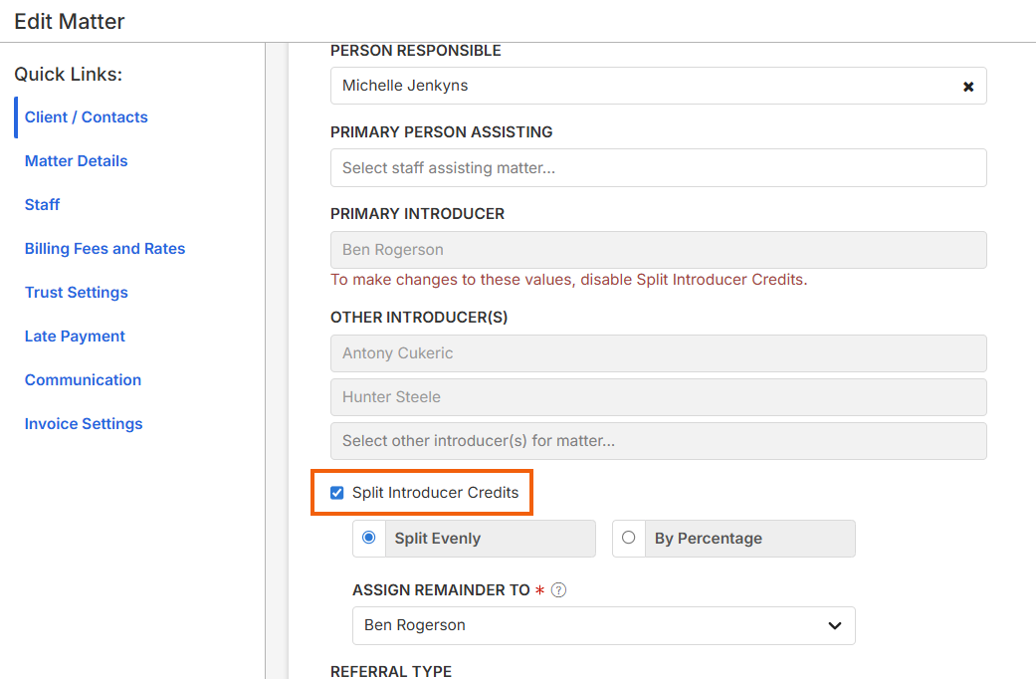This screenshot has height=679, width=1036.
Task: Go to Communication section
Action: coord(83,380)
